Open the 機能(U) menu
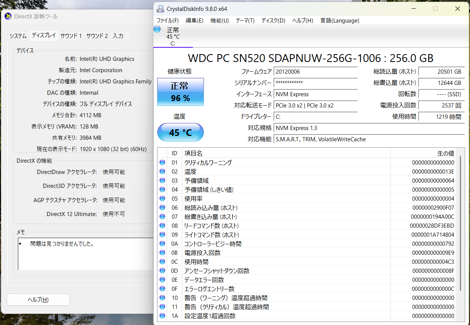 pyautogui.click(x=220, y=21)
